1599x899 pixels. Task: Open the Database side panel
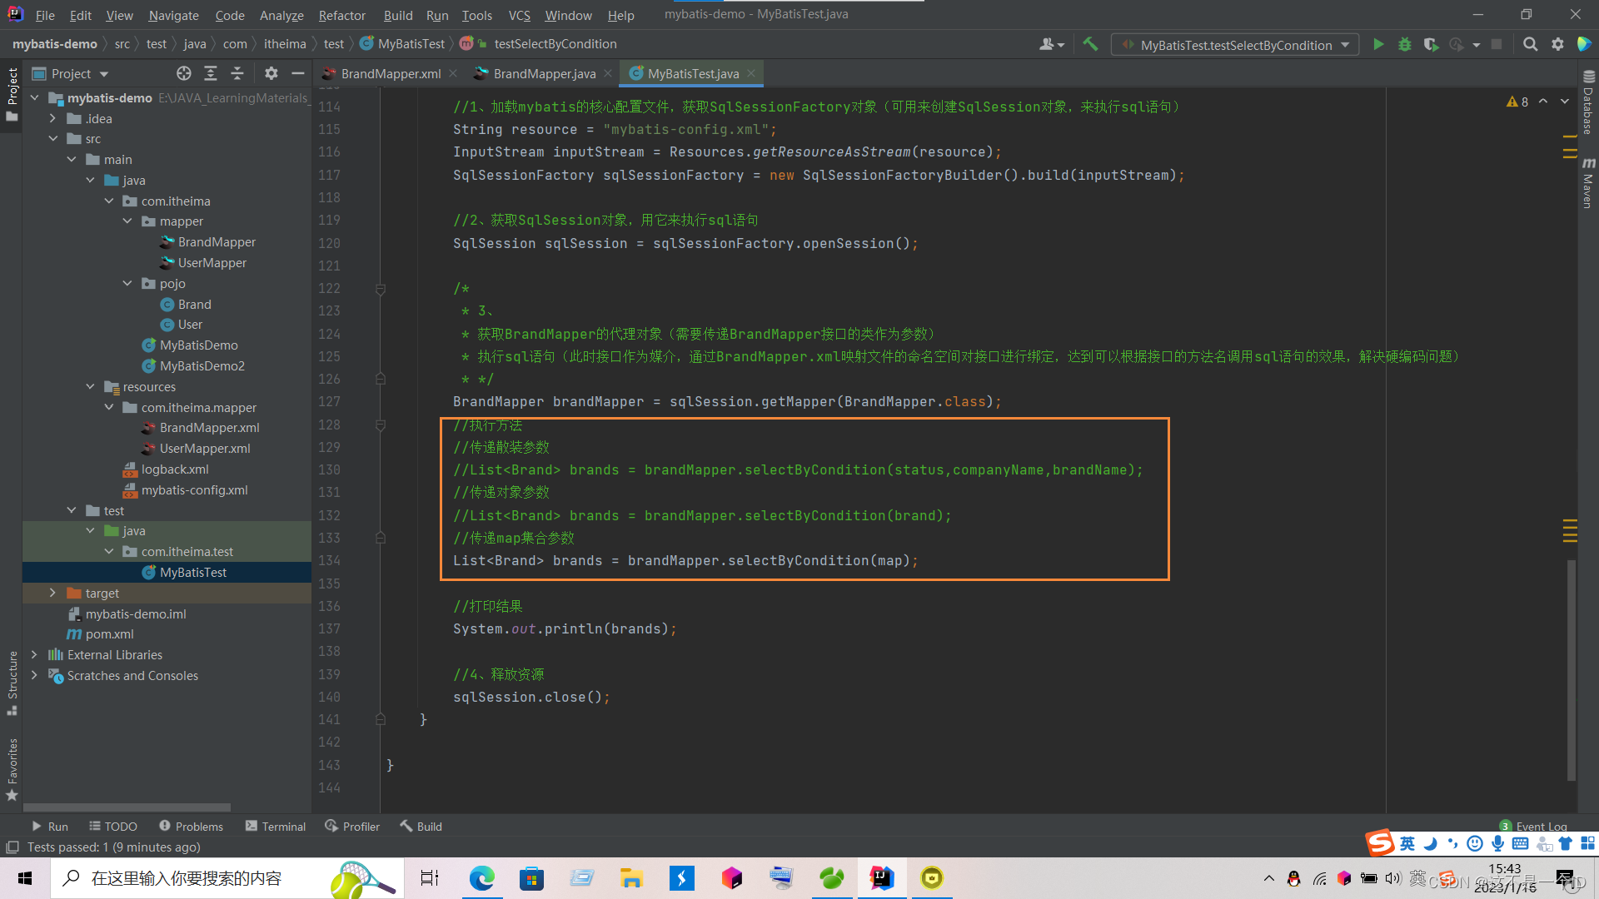point(1588,102)
